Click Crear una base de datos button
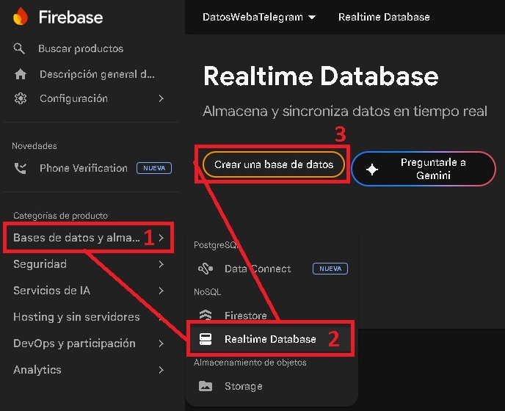This screenshot has height=411, width=505. [x=274, y=164]
